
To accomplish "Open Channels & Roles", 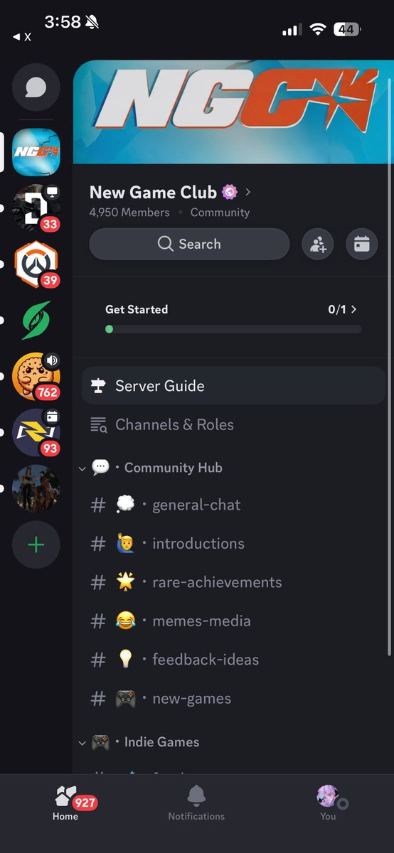I will click(233, 425).
